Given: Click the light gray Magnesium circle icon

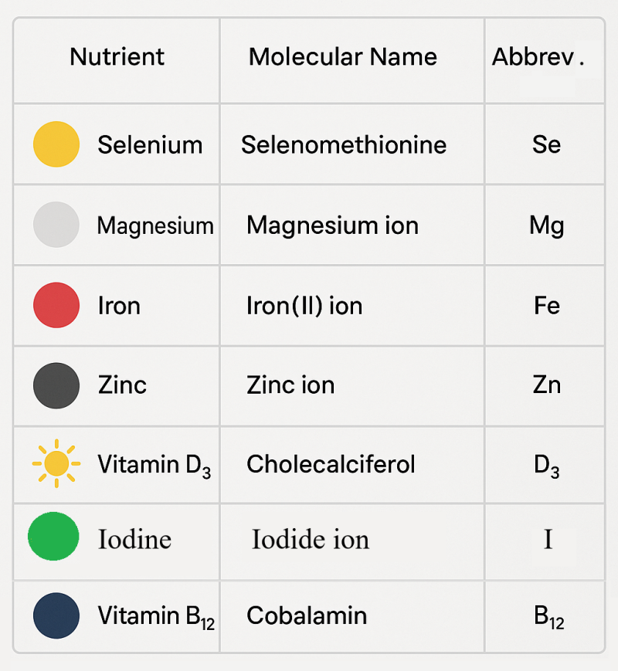Looking at the screenshot, I should 56,225.
